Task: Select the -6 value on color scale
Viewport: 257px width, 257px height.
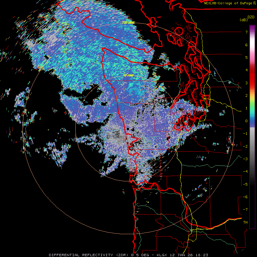Action: pos(245,197)
